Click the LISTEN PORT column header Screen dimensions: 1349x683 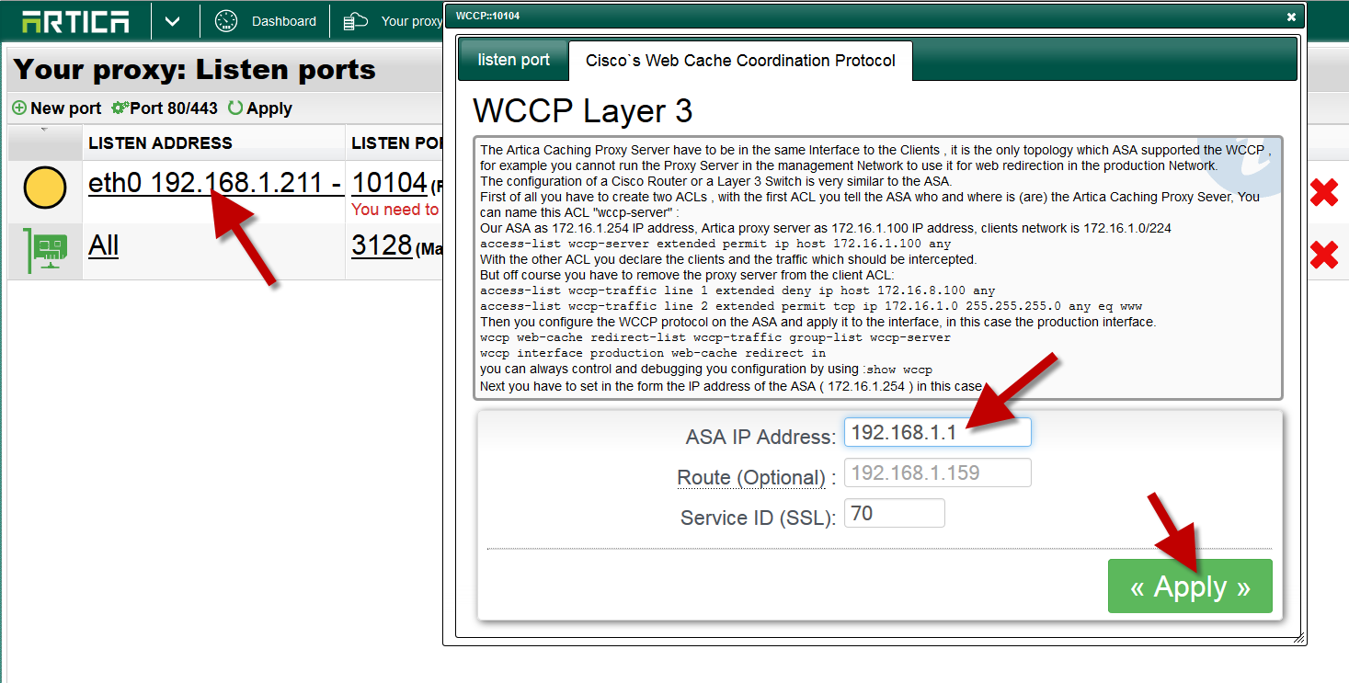pyautogui.click(x=396, y=143)
